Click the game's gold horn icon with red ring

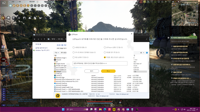click(3, 18)
